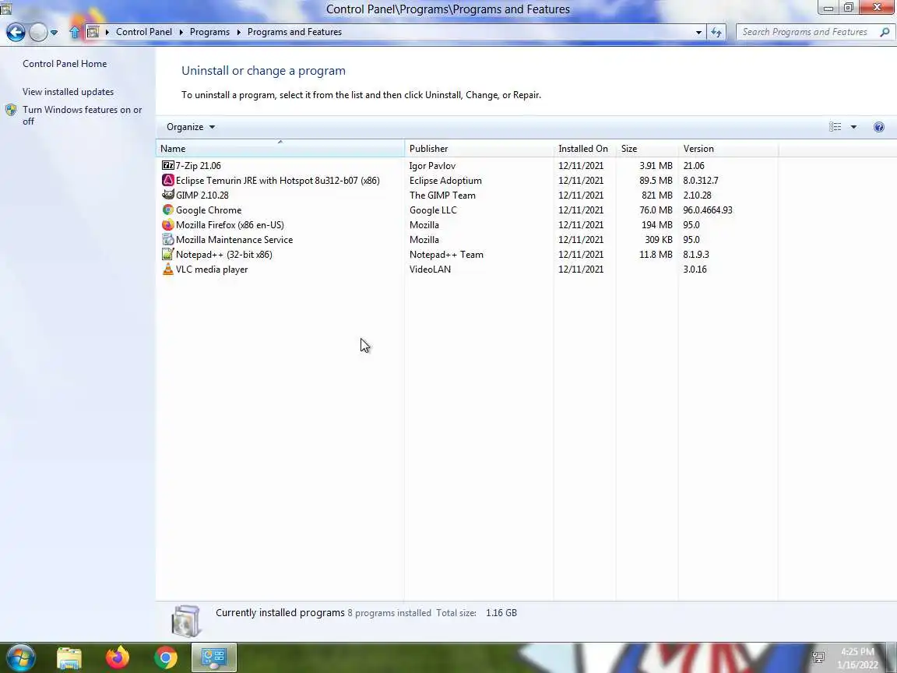Click the Programs breadcrumb

[x=209, y=32]
